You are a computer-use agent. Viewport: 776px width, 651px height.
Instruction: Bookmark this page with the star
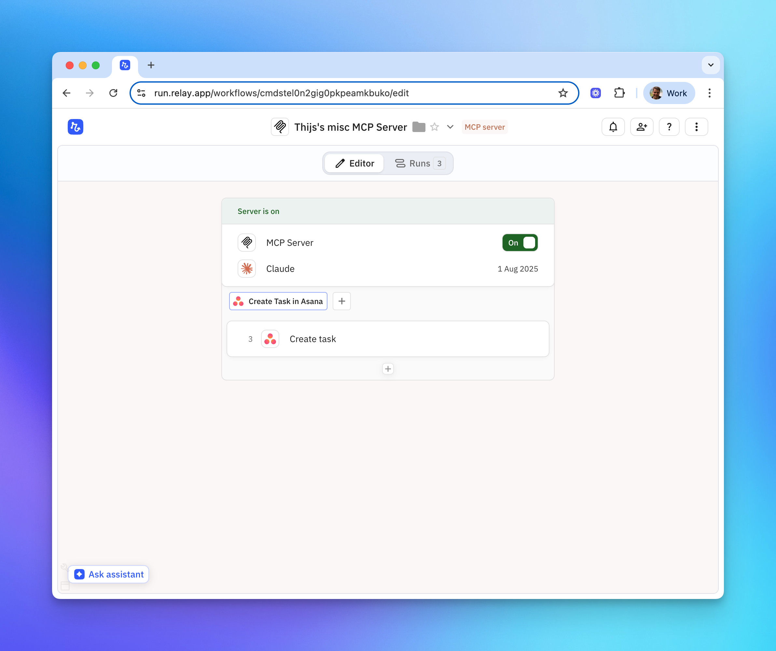[x=563, y=93]
